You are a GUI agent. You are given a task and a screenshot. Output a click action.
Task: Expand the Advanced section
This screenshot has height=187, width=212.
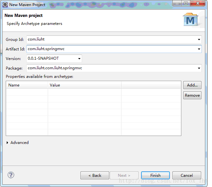pyautogui.click(x=7, y=143)
